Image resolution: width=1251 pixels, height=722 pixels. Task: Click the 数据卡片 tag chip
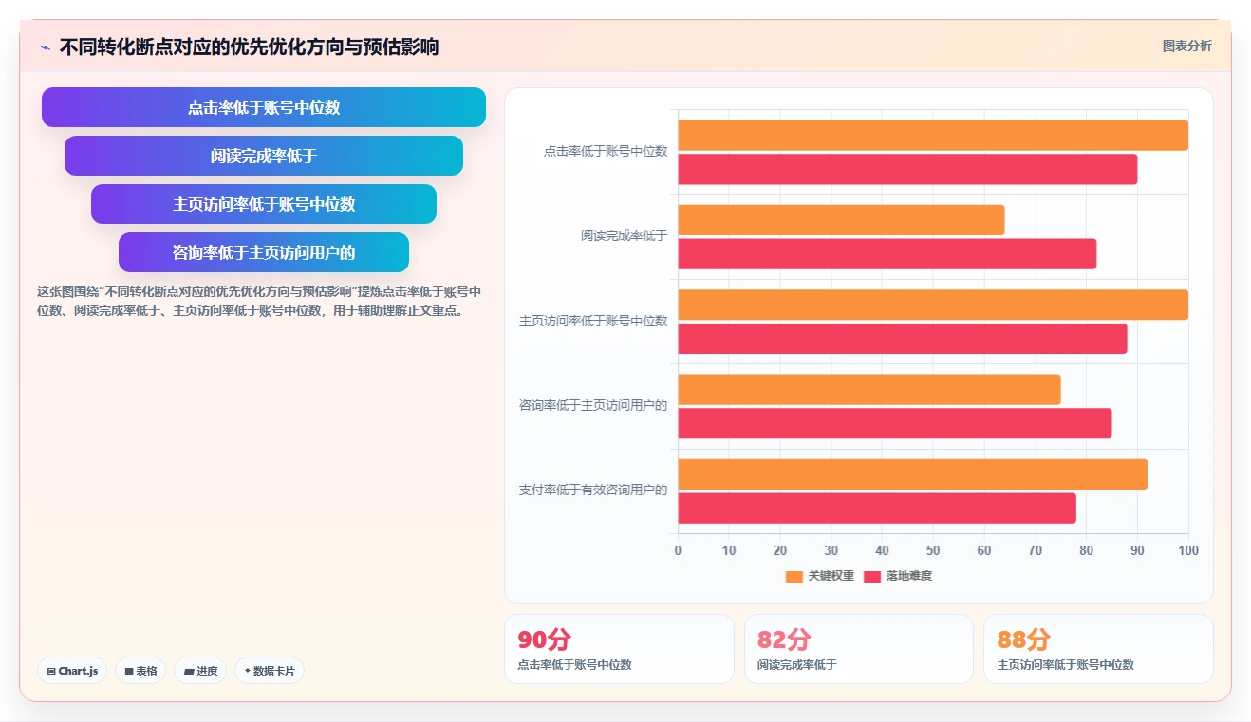point(270,671)
